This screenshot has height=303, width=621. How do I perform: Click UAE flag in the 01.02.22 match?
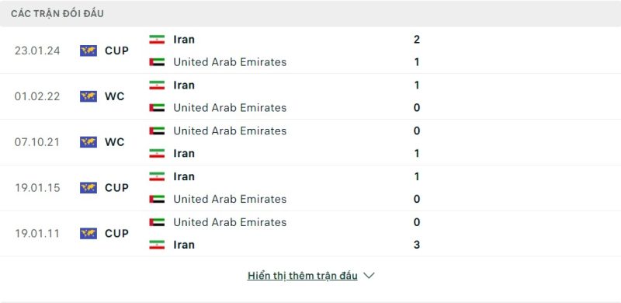[157, 107]
